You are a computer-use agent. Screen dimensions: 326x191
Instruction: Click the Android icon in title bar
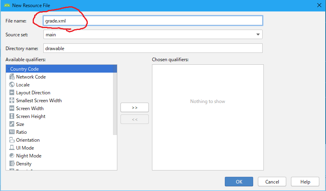(x=7, y=5)
